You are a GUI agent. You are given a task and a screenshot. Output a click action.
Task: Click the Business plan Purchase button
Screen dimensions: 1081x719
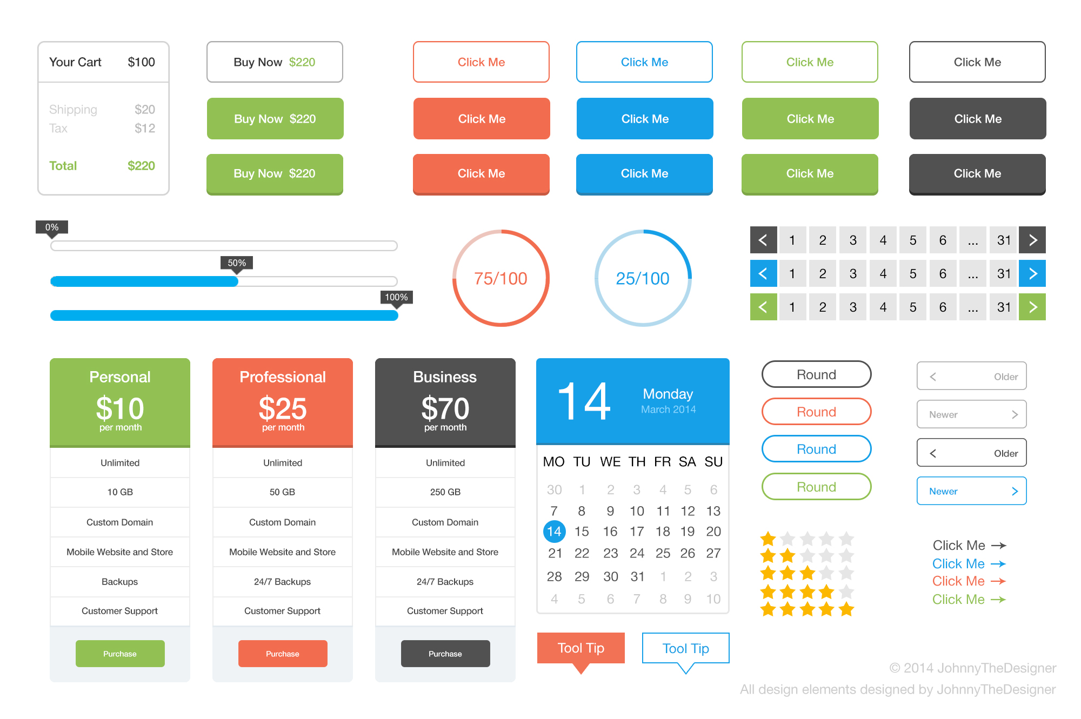(445, 653)
